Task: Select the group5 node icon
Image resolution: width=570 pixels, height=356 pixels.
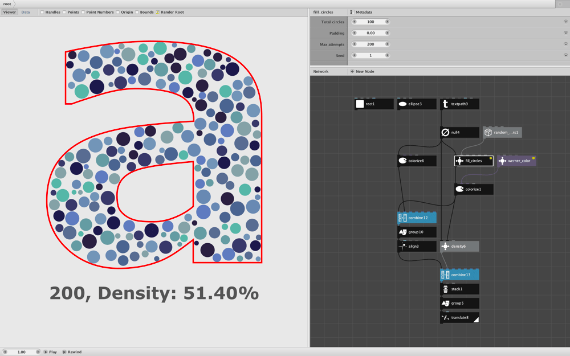Action: coord(445,304)
